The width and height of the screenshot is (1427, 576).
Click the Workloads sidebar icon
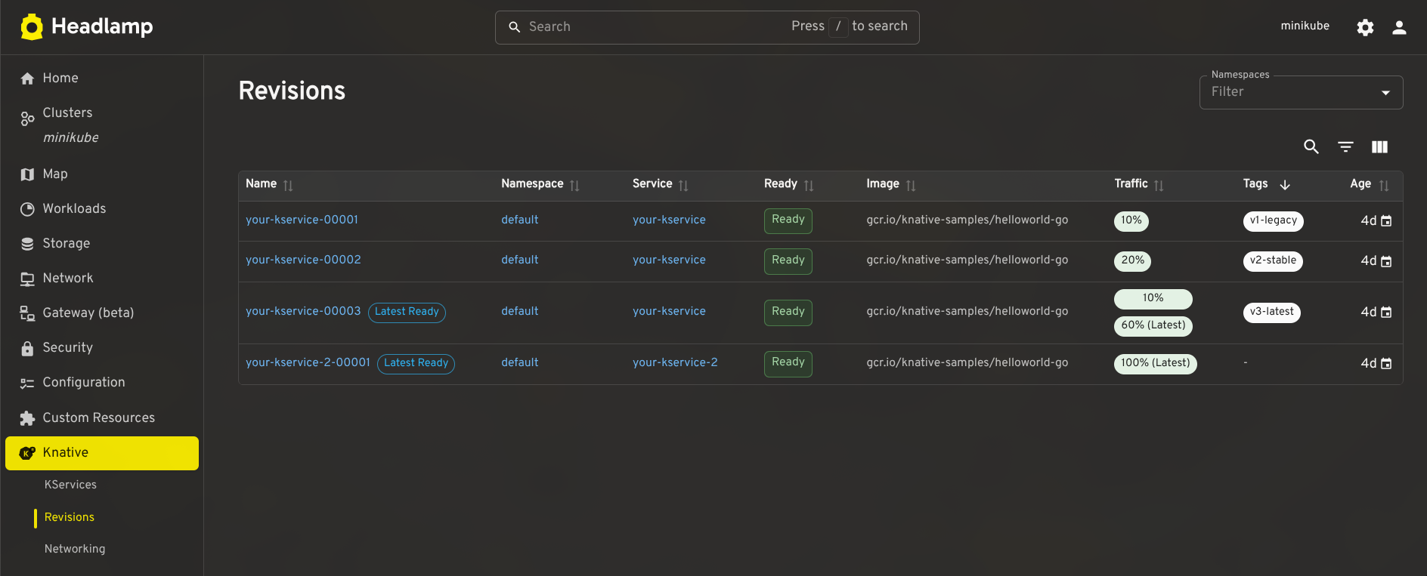[27, 209]
